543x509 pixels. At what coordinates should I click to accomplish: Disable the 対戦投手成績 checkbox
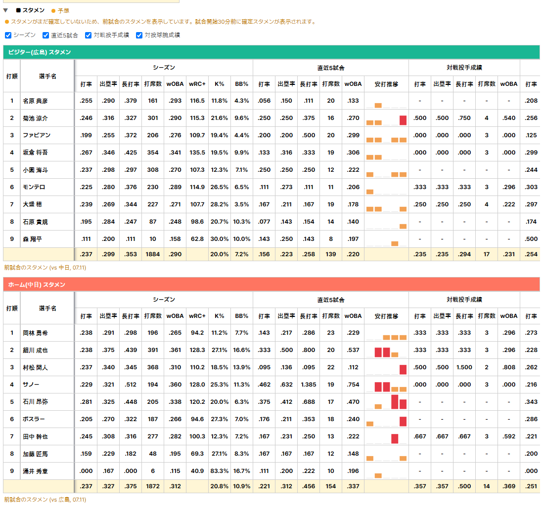click(88, 35)
